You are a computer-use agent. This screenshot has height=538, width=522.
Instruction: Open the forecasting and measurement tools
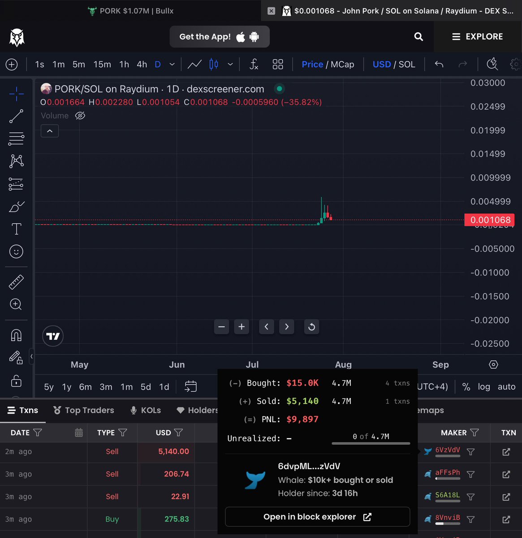[x=16, y=184]
